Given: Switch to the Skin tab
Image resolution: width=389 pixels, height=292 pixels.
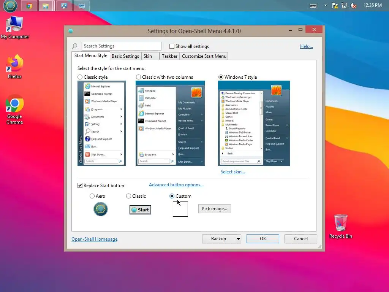Looking at the screenshot, I should click(150, 56).
